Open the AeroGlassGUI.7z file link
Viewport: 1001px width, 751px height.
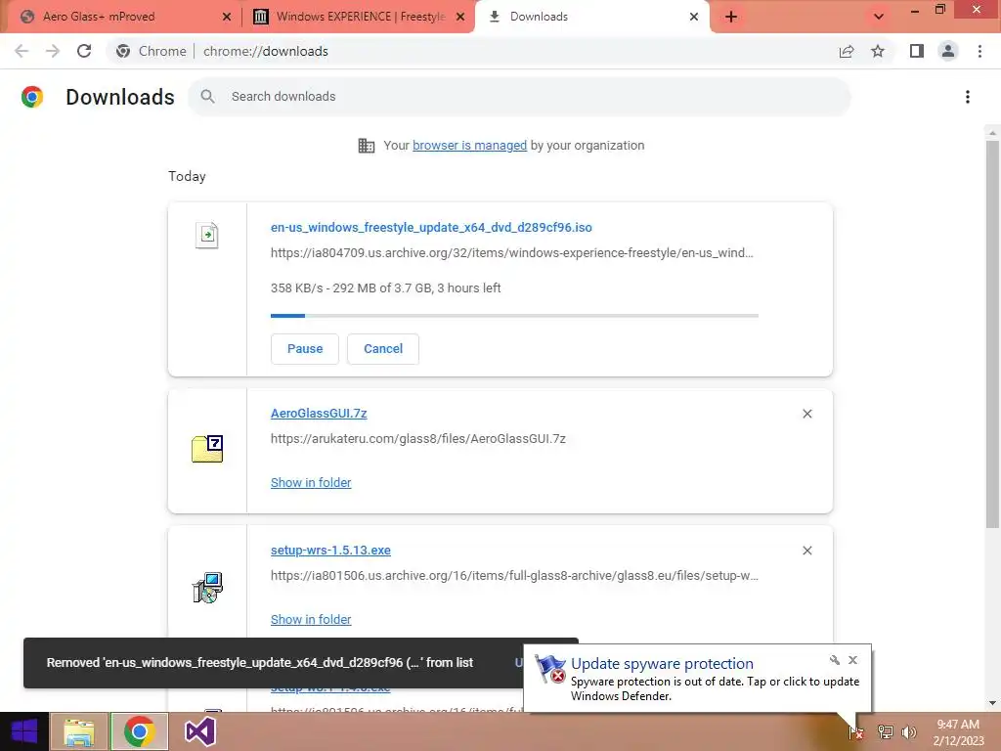click(319, 414)
